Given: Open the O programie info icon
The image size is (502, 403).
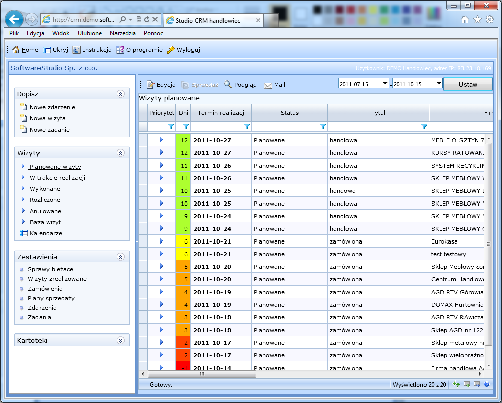Looking at the screenshot, I should click(120, 50).
